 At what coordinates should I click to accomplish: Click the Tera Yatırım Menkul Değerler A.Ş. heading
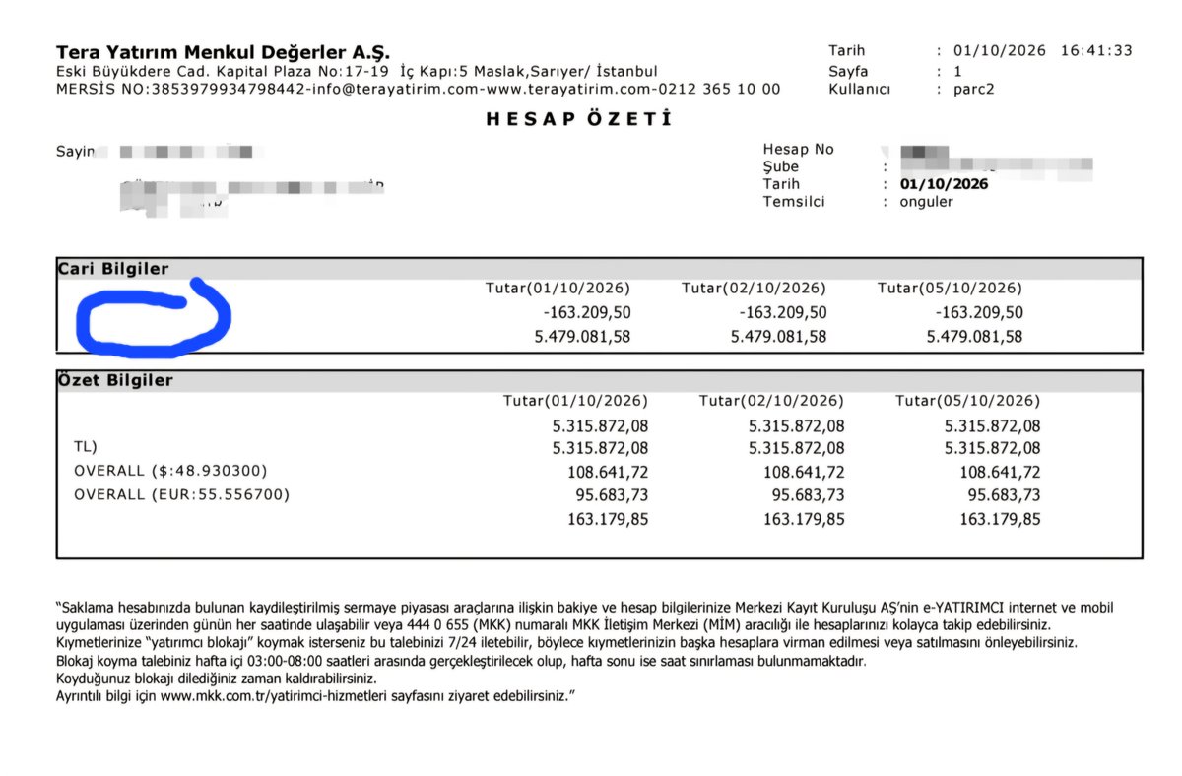tap(223, 52)
